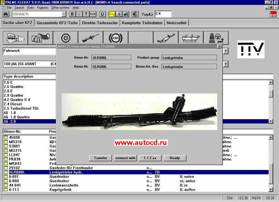Switch to Gesamtinfo KFZ-Teile tab
The height and width of the screenshot is (202, 279).
pyautogui.click(x=57, y=23)
